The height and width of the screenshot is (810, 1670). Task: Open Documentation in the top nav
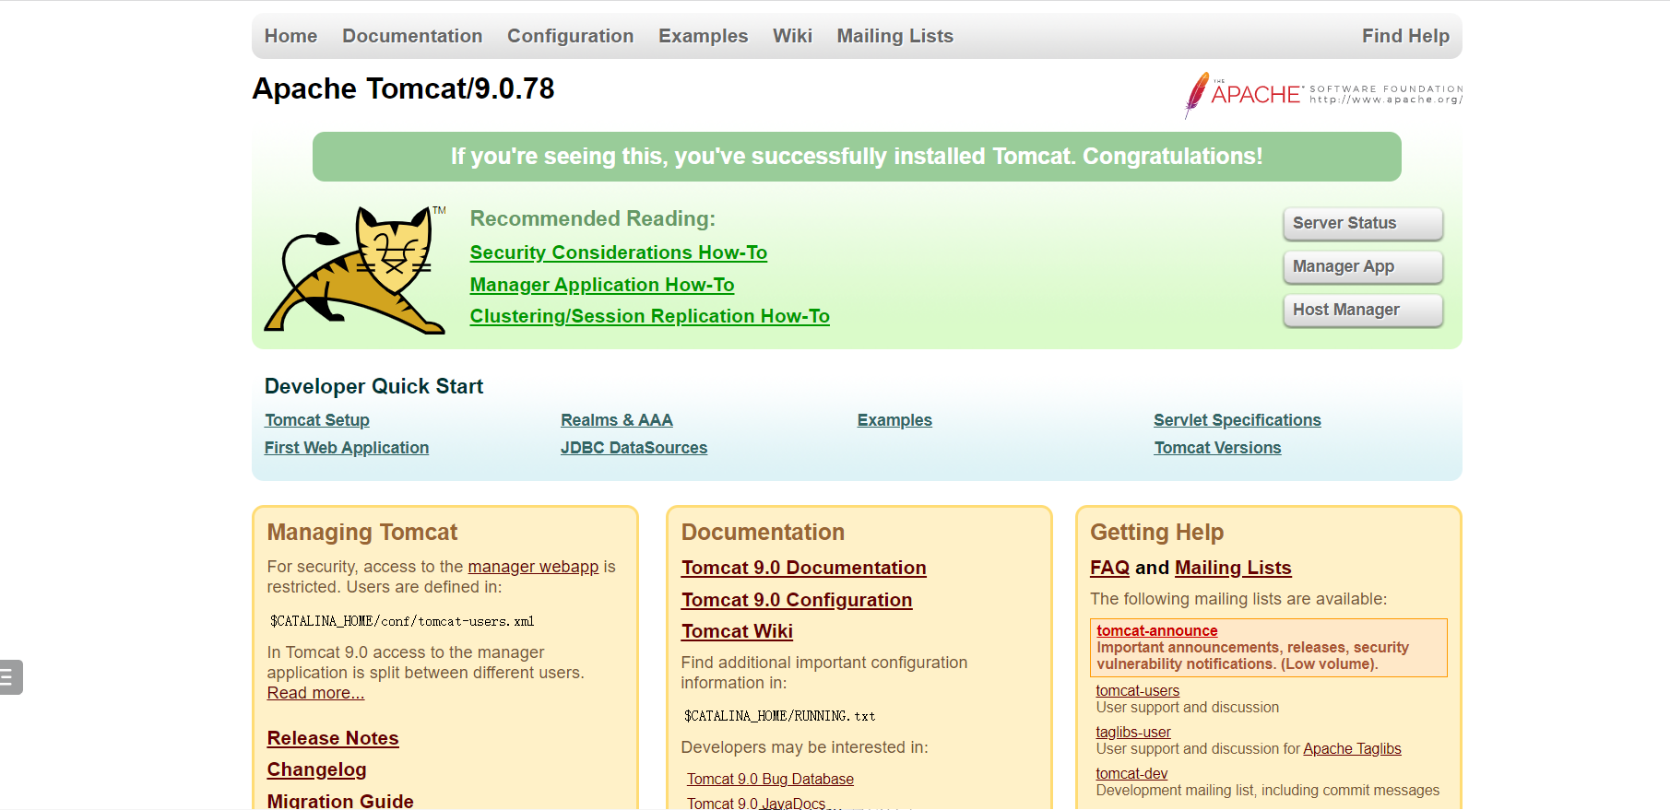point(412,36)
